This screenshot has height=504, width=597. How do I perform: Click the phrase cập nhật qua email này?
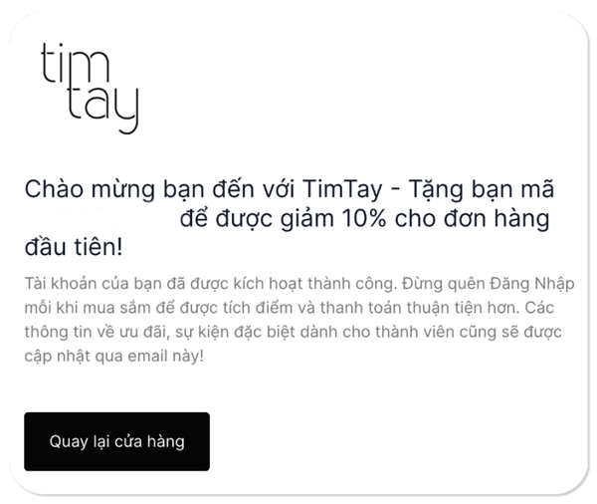coord(111,357)
